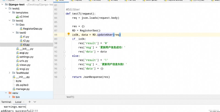This screenshot has height=112, width=220.
Task: Click the manage.py file icon
Action: [14, 89]
